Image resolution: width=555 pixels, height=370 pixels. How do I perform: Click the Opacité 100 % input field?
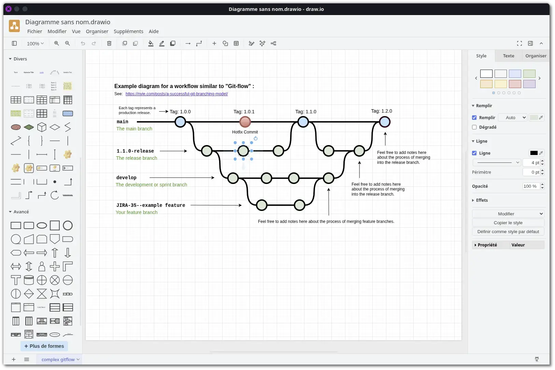coord(531,186)
